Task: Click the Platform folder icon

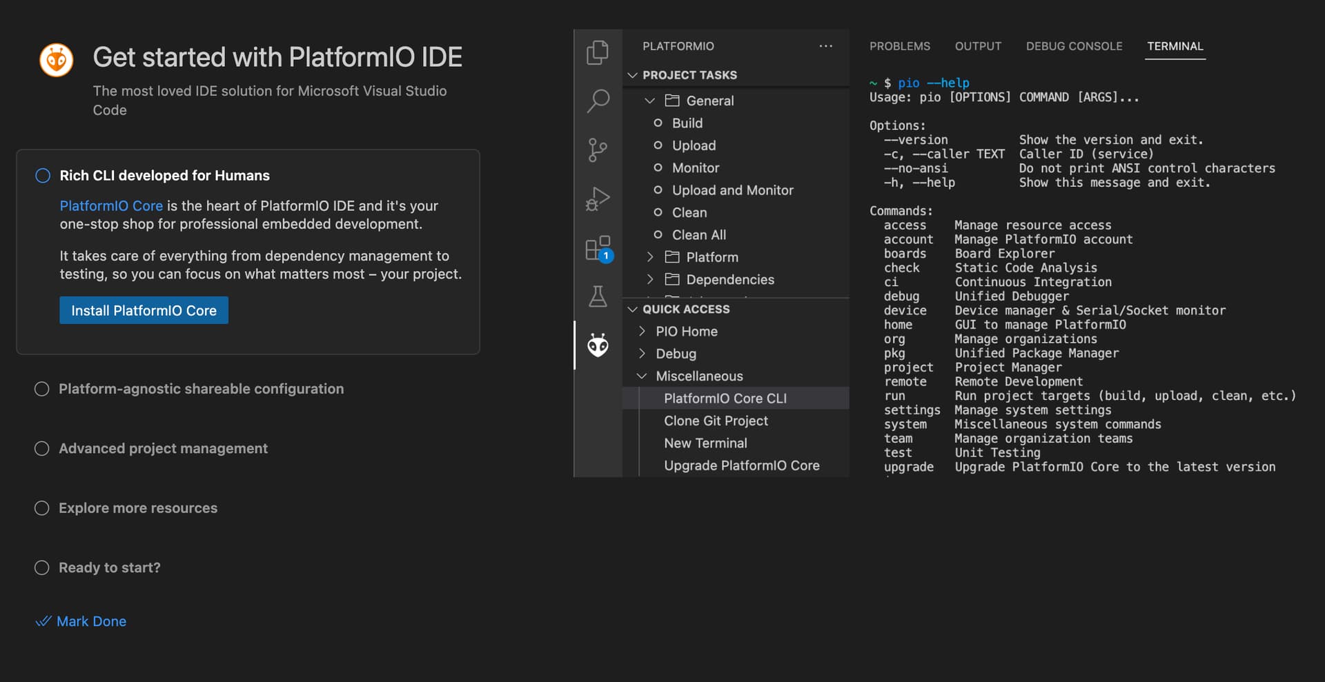Action: click(x=672, y=257)
